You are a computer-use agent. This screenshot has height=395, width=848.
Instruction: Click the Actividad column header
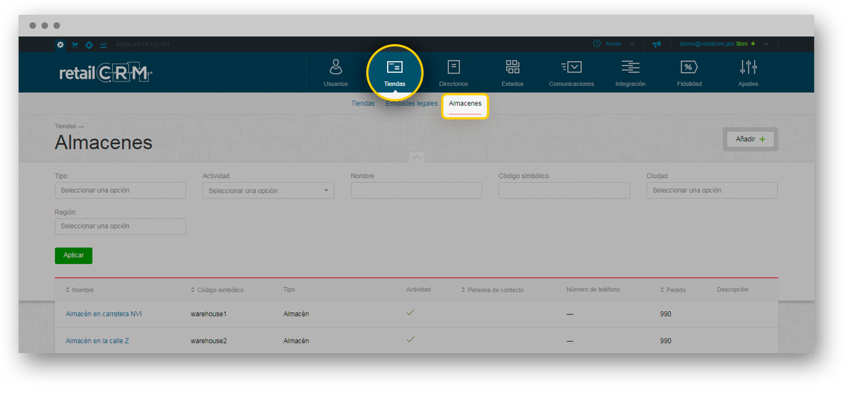[418, 289]
